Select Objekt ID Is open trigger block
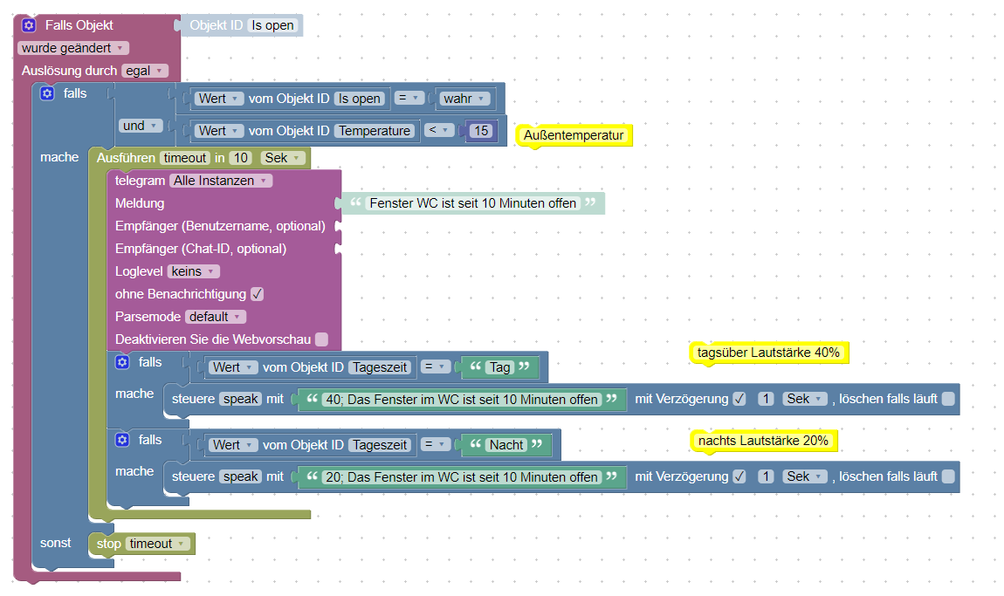1004x596 pixels. coord(242,25)
